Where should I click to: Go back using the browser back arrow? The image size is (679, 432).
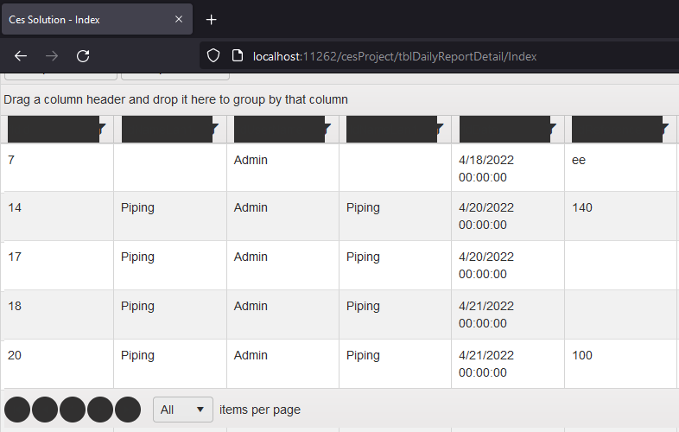pyautogui.click(x=21, y=56)
